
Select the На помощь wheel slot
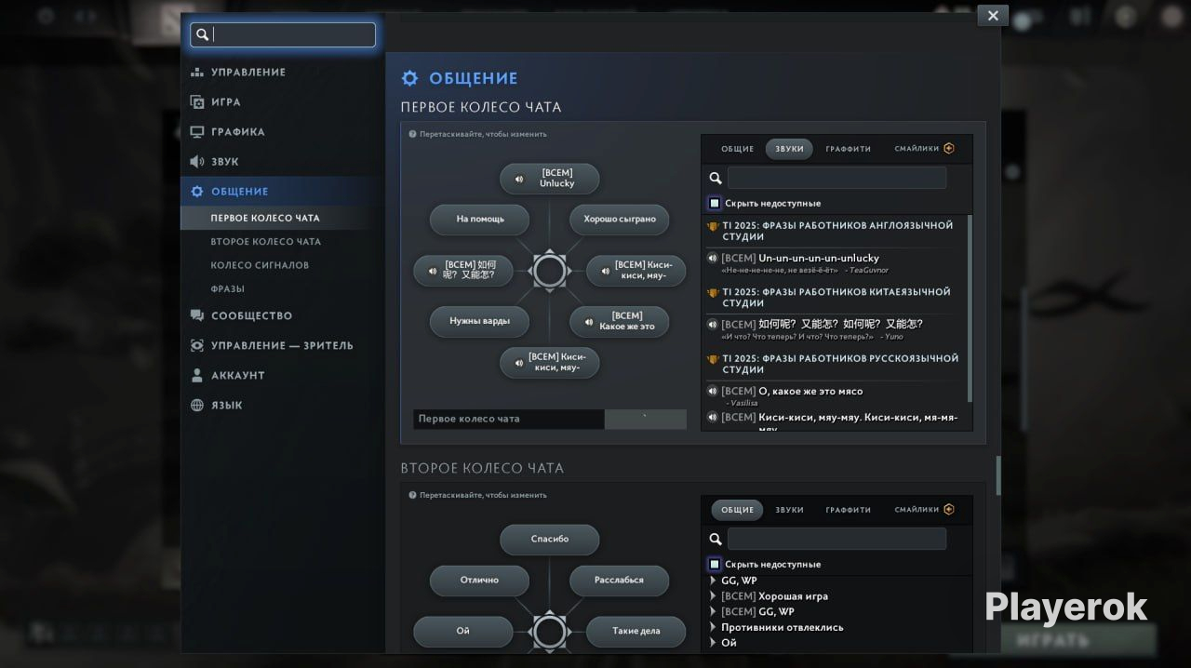(480, 220)
